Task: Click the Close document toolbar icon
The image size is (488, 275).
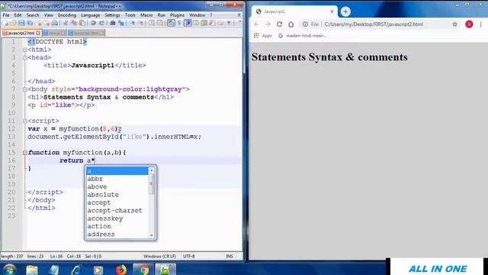Action: [39, 23]
